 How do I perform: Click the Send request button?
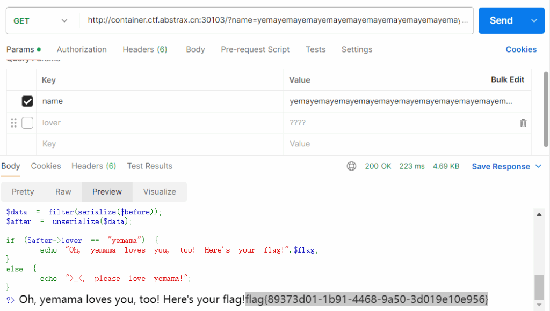tap(501, 20)
